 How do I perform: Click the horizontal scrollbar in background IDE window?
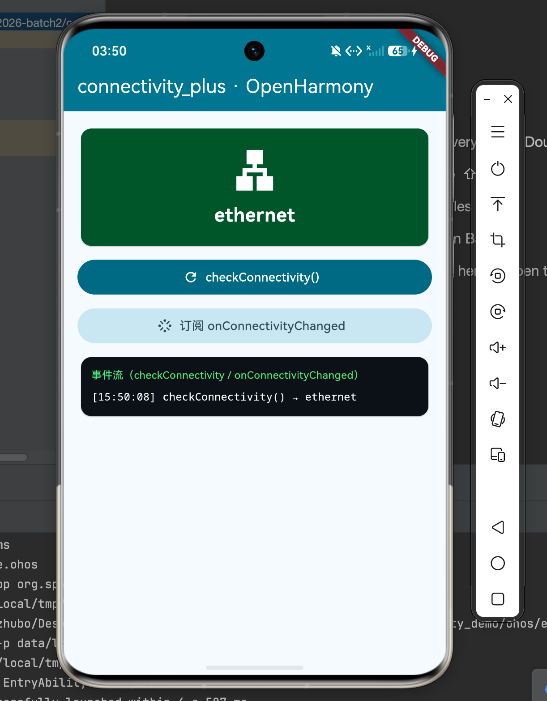coord(13,457)
